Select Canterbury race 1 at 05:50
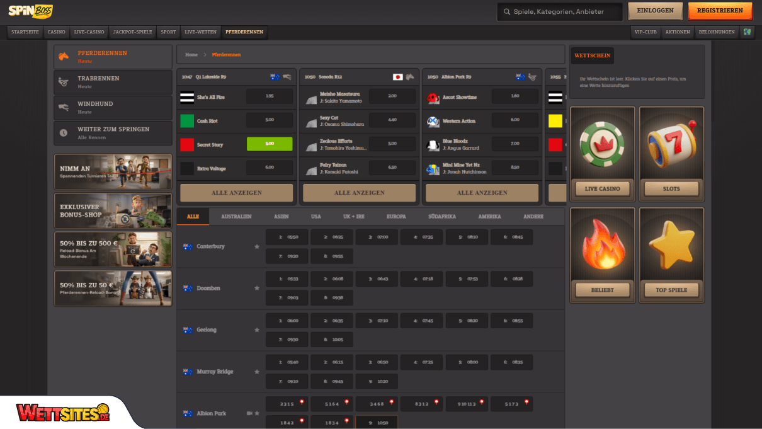This screenshot has width=762, height=429. [287, 237]
